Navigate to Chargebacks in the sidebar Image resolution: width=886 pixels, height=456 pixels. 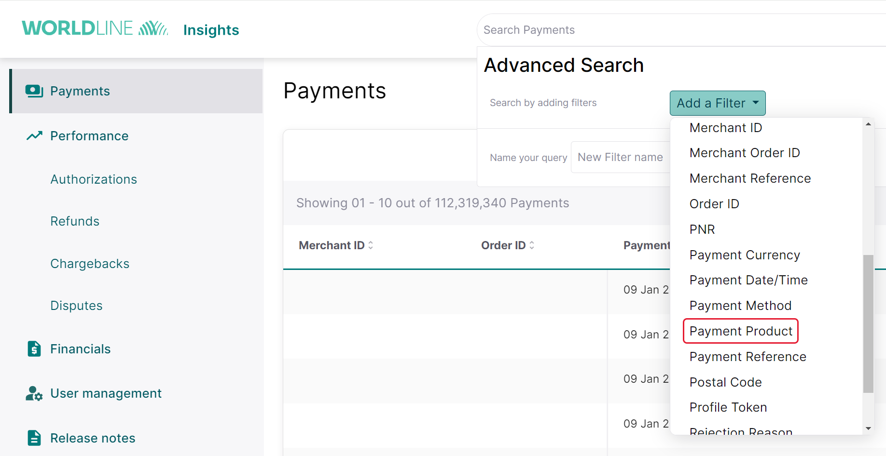tap(90, 263)
